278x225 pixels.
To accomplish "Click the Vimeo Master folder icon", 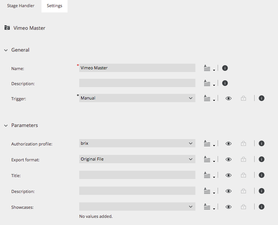I will [7, 28].
